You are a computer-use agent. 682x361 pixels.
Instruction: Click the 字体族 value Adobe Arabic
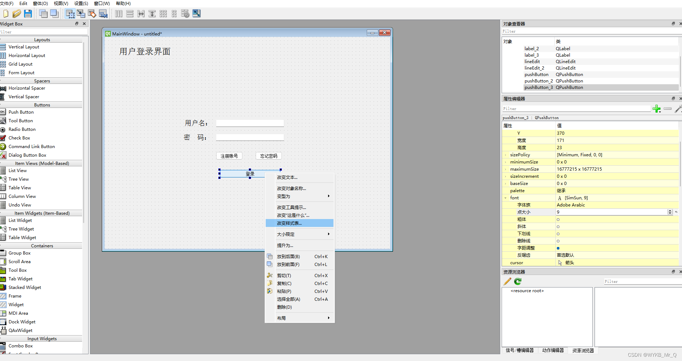coord(571,205)
